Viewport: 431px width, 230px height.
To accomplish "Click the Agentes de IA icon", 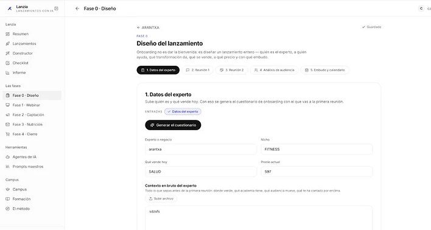I will (8, 157).
